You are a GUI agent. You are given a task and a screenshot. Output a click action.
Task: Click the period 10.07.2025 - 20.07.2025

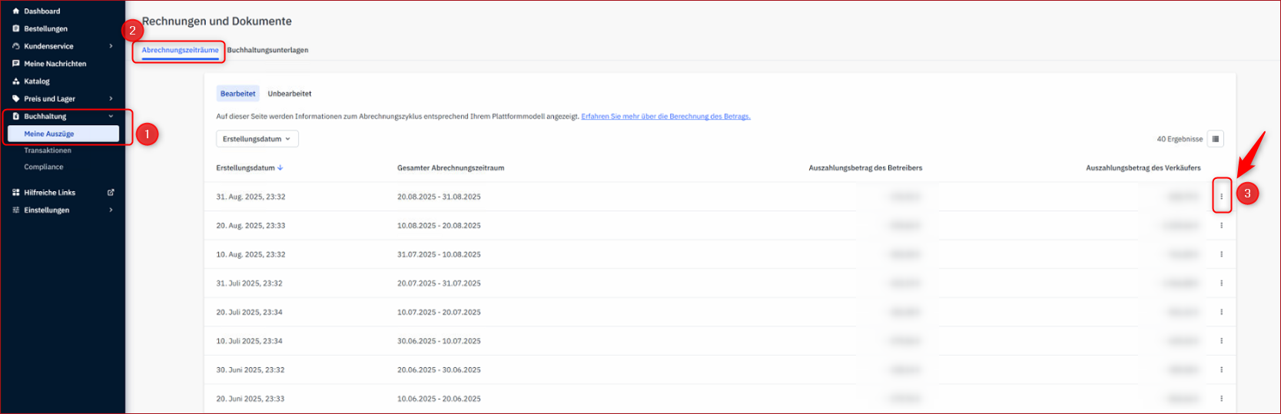click(x=439, y=312)
